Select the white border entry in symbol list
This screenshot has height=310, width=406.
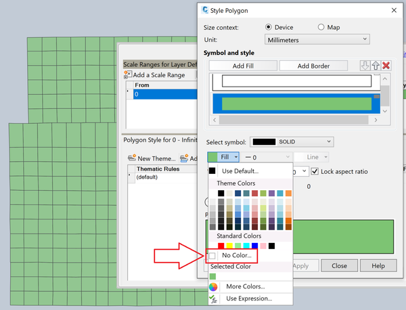[x=296, y=82]
